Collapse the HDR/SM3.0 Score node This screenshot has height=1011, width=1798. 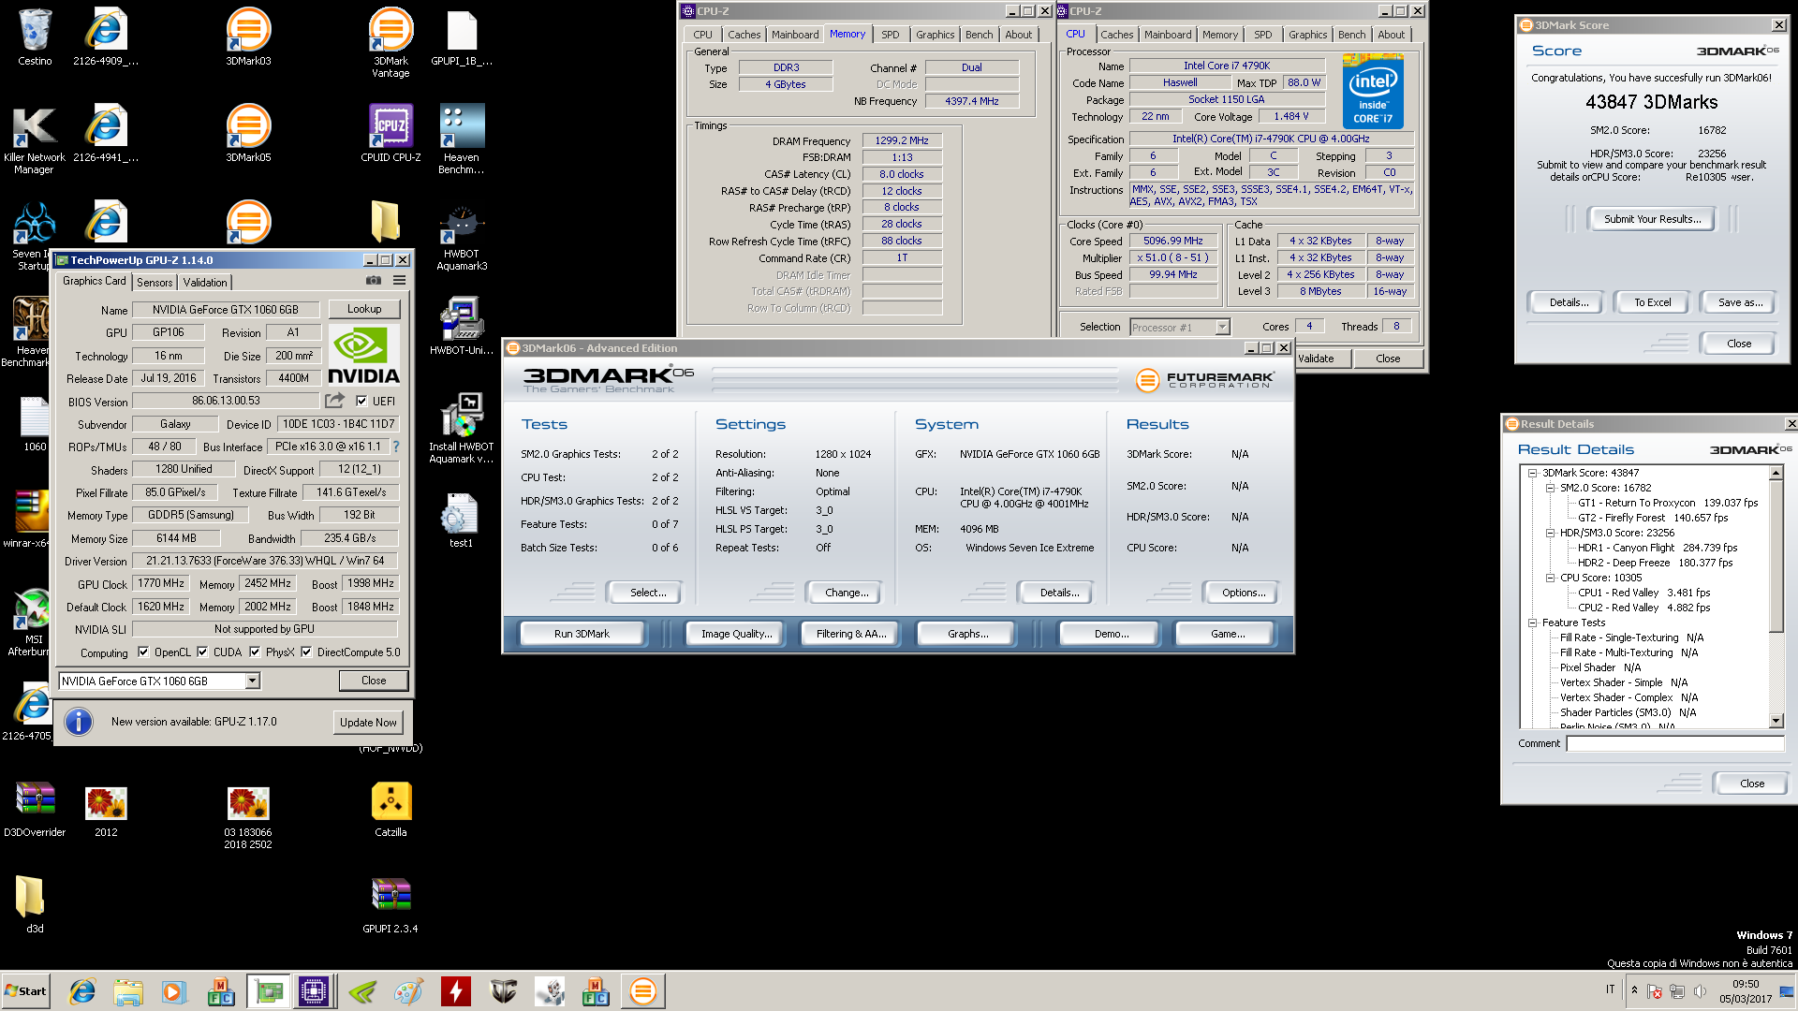[x=1550, y=533]
